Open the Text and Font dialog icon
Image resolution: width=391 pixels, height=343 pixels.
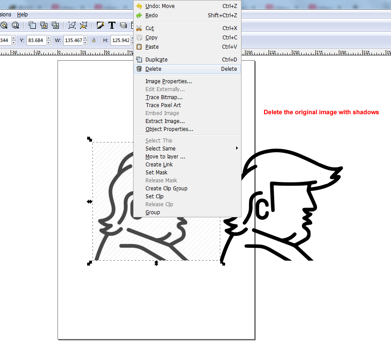tap(112, 25)
